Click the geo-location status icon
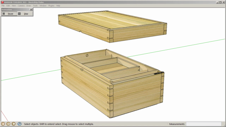Image resolution: width=226 pixels, height=127 pixels. click(x=3, y=124)
